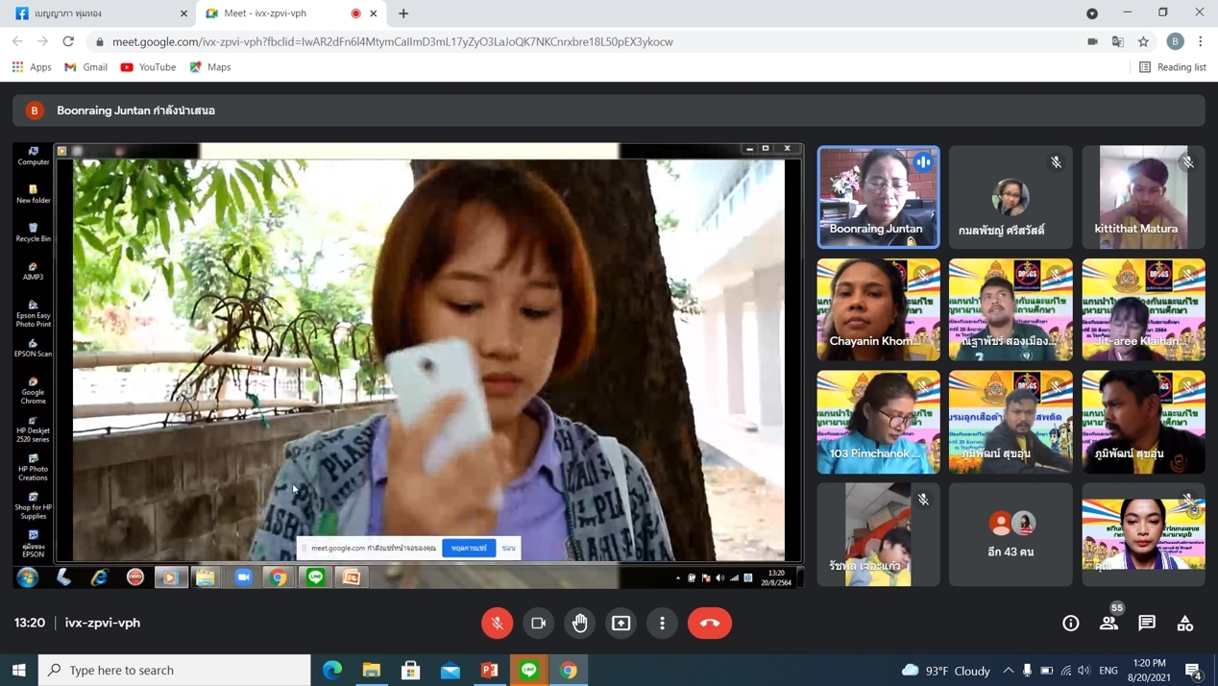1218x686 pixels.
Task: Raise hand in the meeting
Action: pos(580,623)
